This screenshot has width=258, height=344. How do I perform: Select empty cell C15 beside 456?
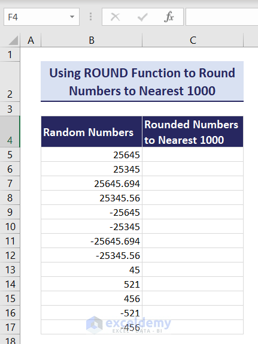click(x=193, y=298)
